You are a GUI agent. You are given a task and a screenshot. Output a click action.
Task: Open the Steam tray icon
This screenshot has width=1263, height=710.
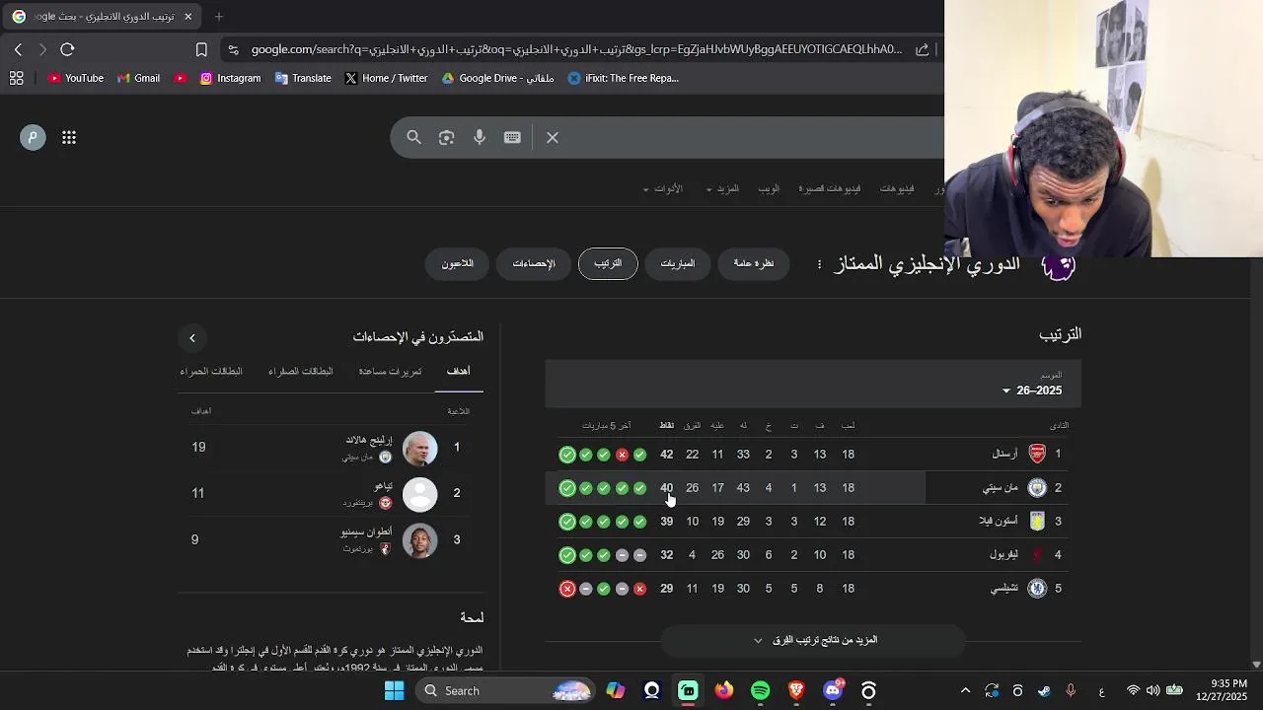click(1044, 691)
